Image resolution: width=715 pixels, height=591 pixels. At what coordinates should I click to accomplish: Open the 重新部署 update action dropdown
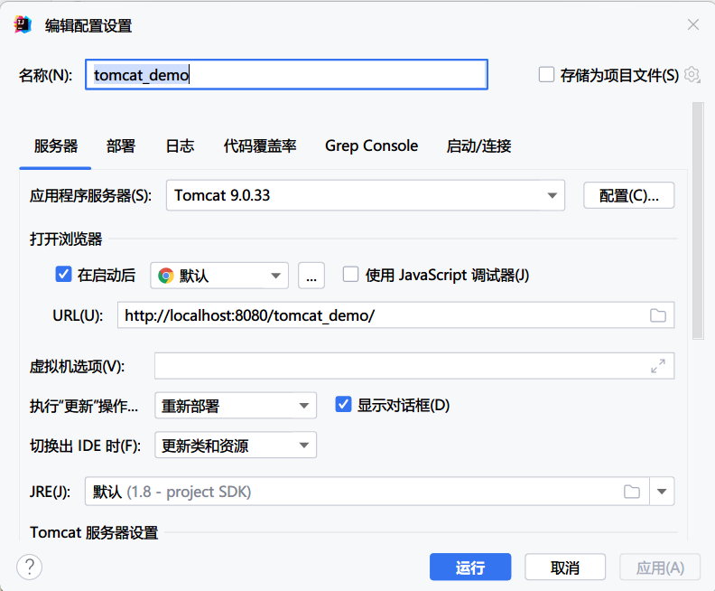tap(236, 406)
